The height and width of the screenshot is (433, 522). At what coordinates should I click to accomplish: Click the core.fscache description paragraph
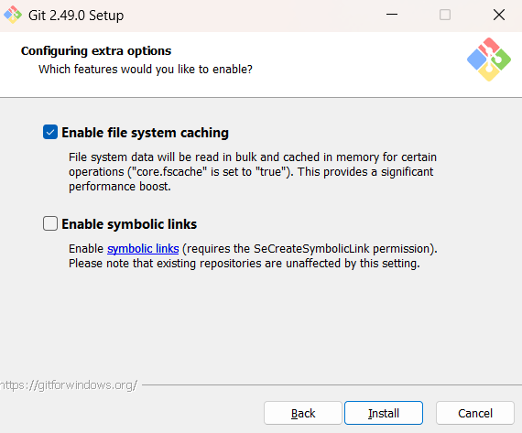tap(253, 172)
